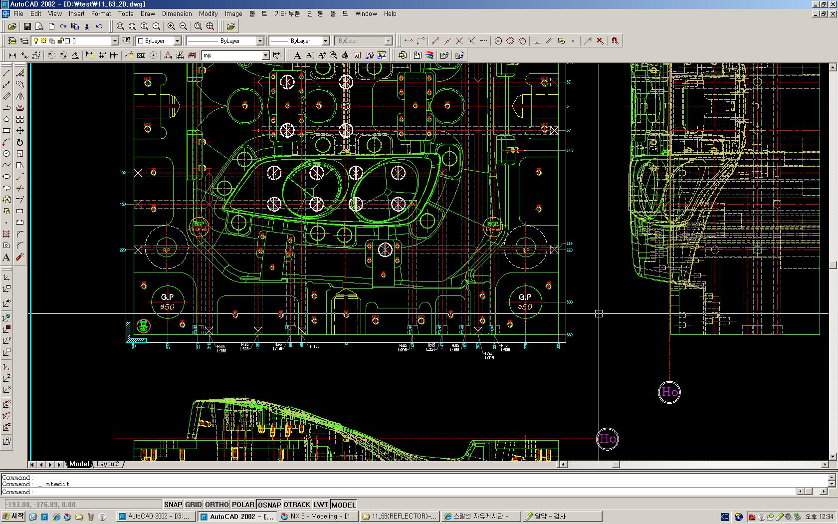Select the Move modify tool

(x=20, y=130)
